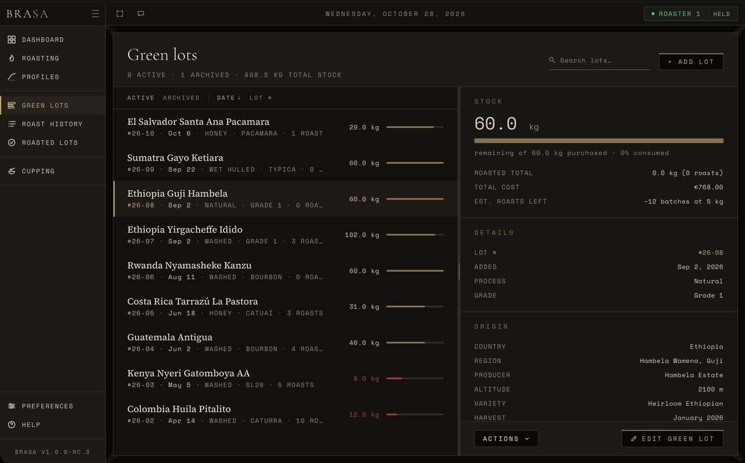Click the Add Lot button
The image size is (745, 463).
(x=691, y=62)
